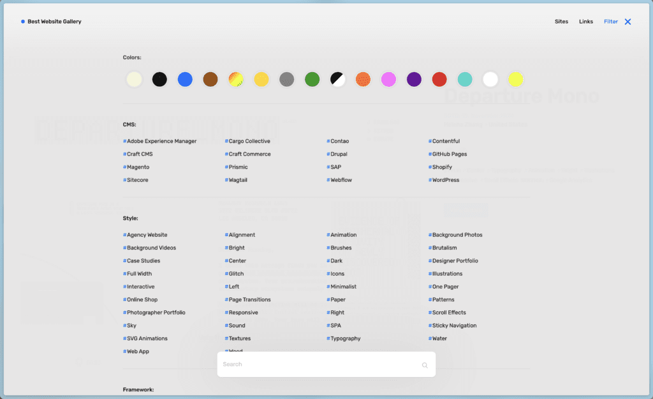Filter by Designer Portfolio tag
The height and width of the screenshot is (399, 653).
tap(455, 261)
